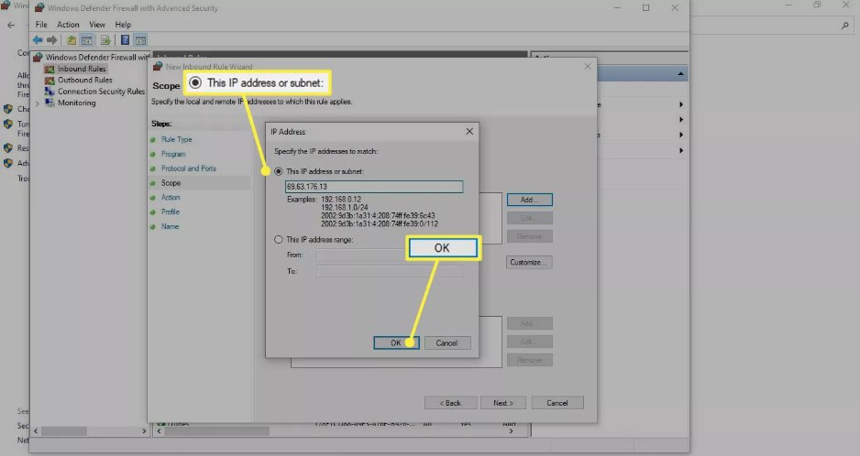The height and width of the screenshot is (456, 860).
Task: Click the console tree pane horizontal scrollbar thumb
Action: (64, 431)
